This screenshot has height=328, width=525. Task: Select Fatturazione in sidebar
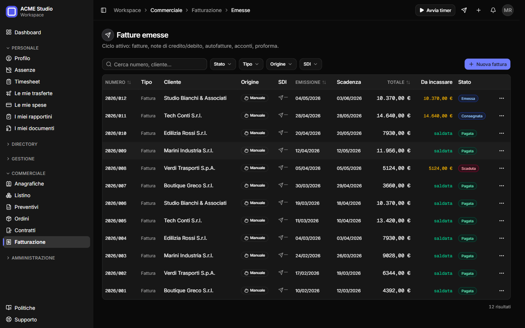47,242
